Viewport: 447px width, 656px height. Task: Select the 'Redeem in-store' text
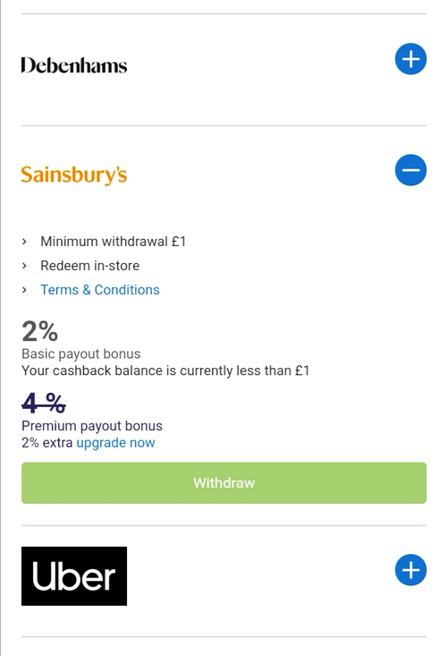point(89,266)
